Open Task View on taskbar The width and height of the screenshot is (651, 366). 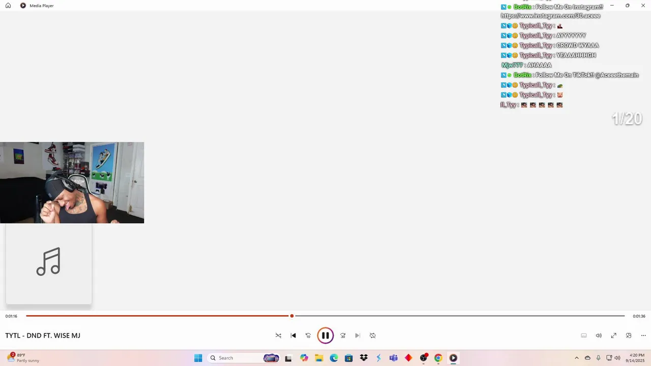point(288,358)
